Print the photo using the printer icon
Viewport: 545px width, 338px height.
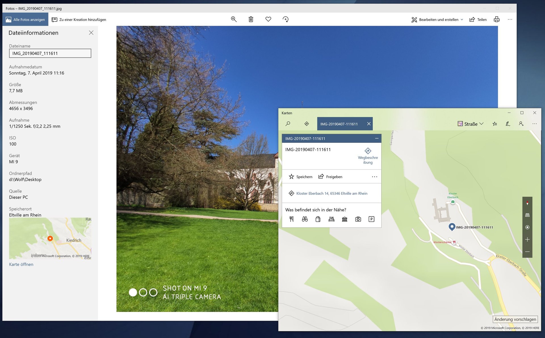(496, 19)
